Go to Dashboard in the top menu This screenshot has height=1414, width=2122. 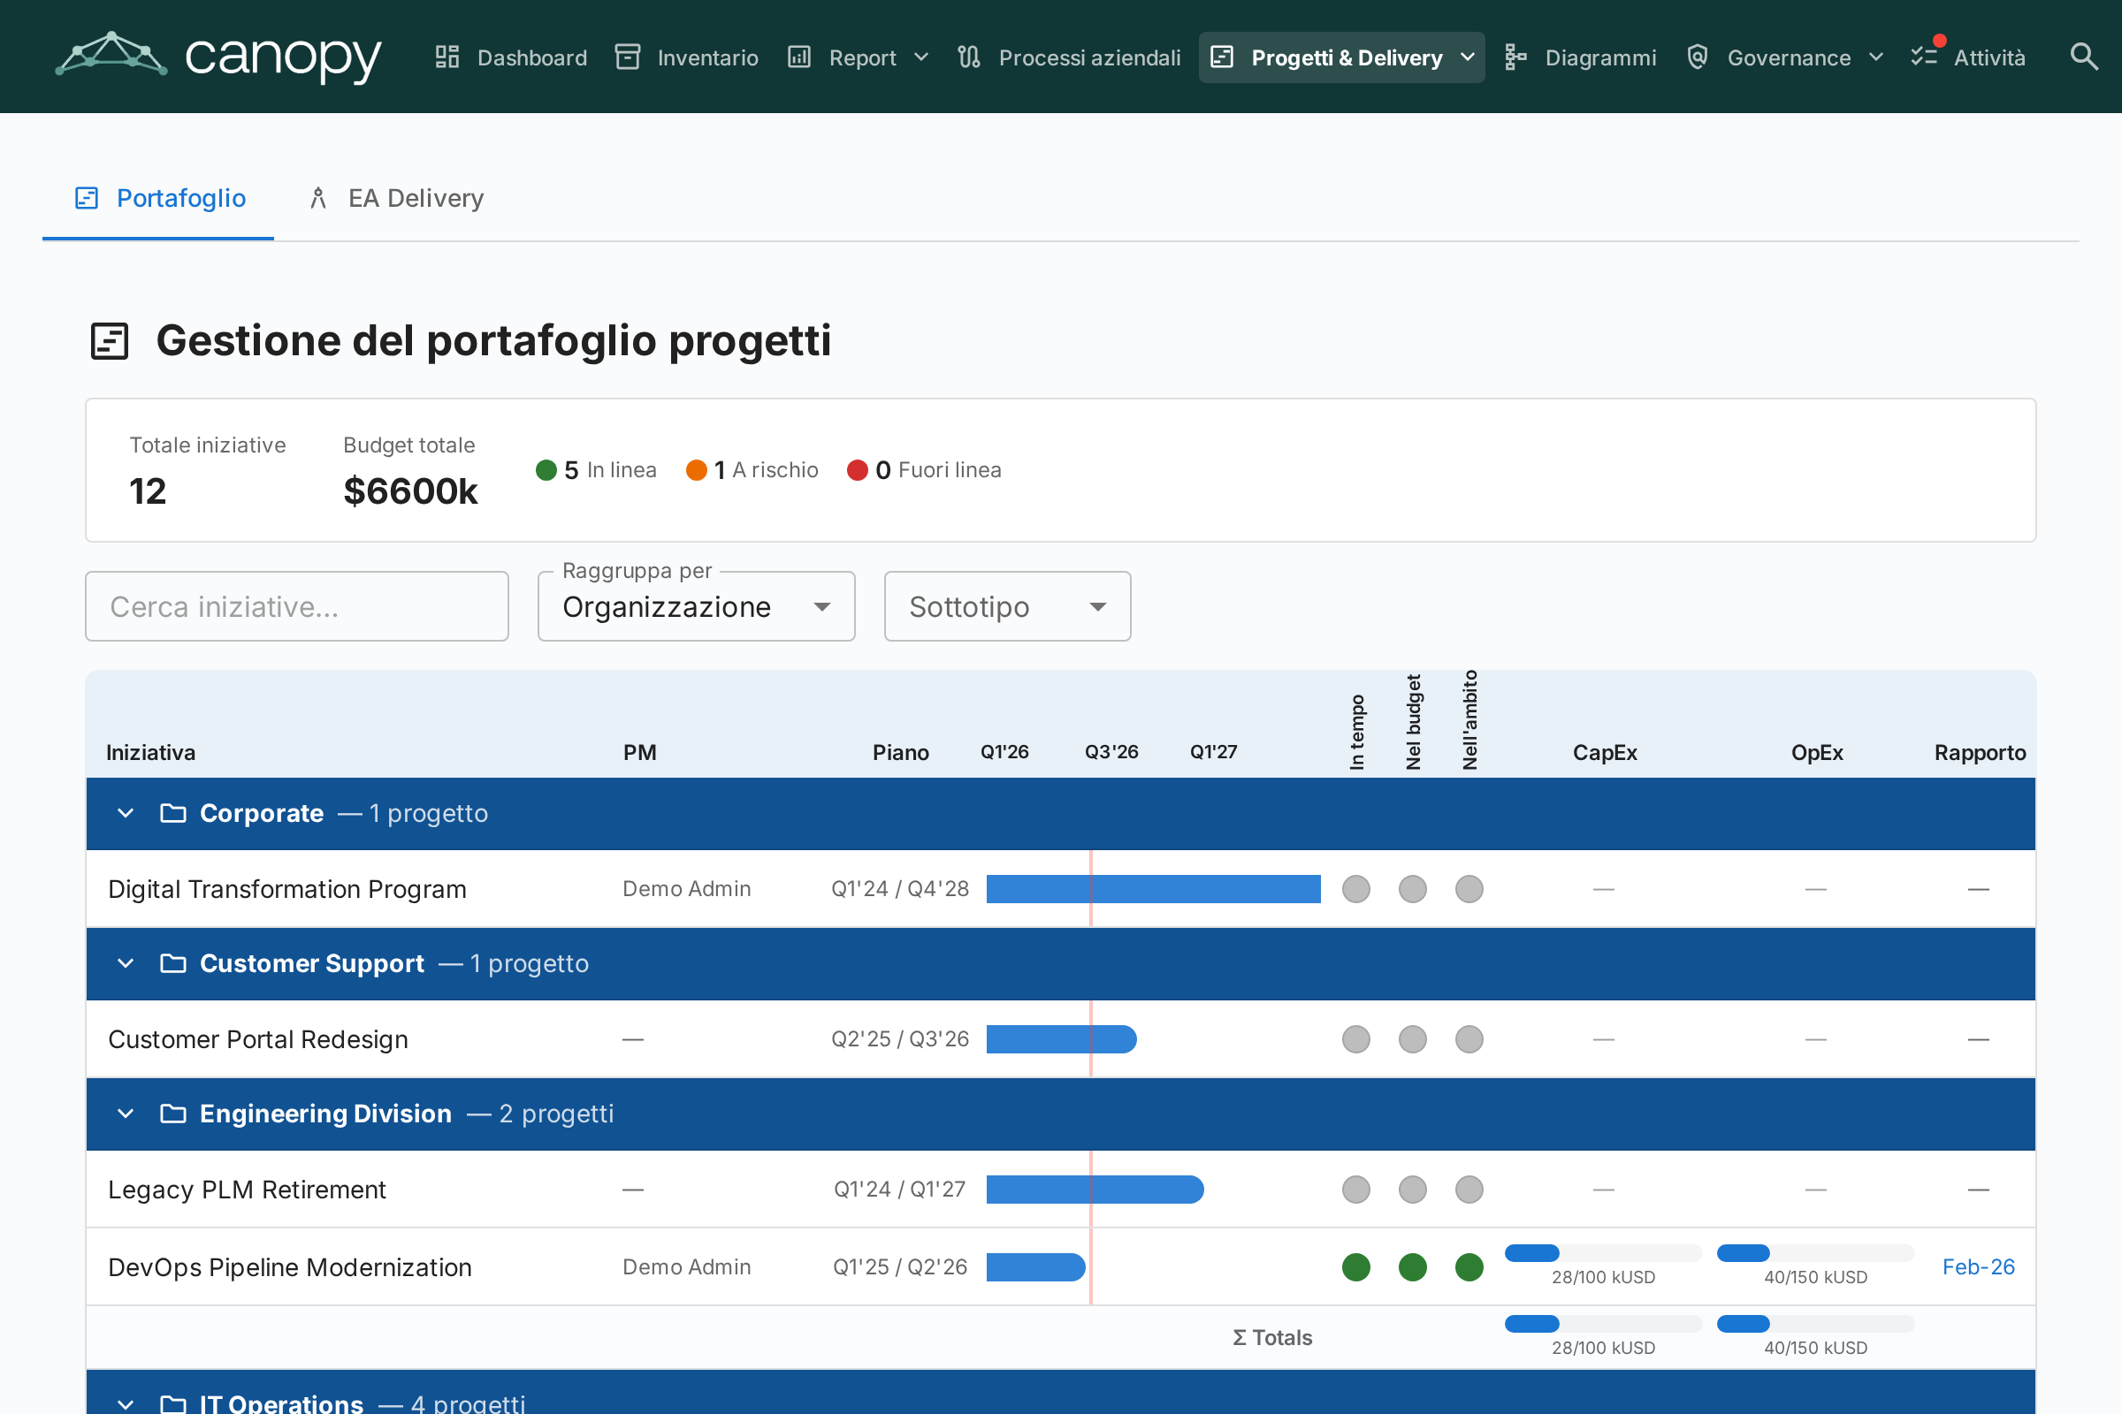pos(510,57)
